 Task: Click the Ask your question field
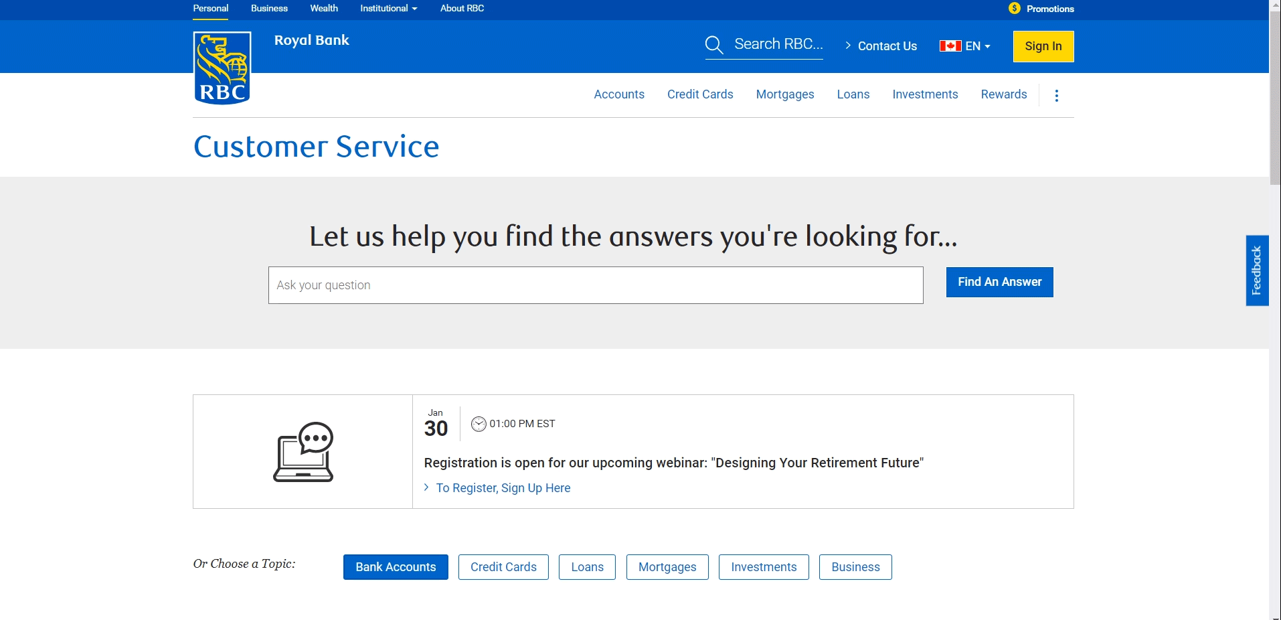pos(596,285)
